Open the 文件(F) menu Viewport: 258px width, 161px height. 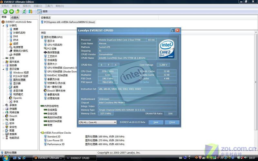[x=5, y=6]
